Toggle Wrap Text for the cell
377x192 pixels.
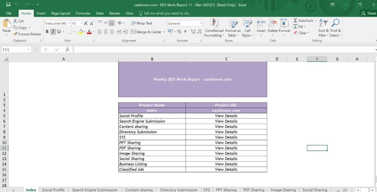[142, 23]
